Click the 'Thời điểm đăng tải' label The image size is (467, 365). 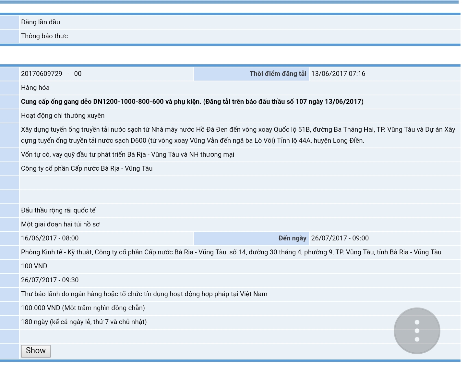[278, 74]
